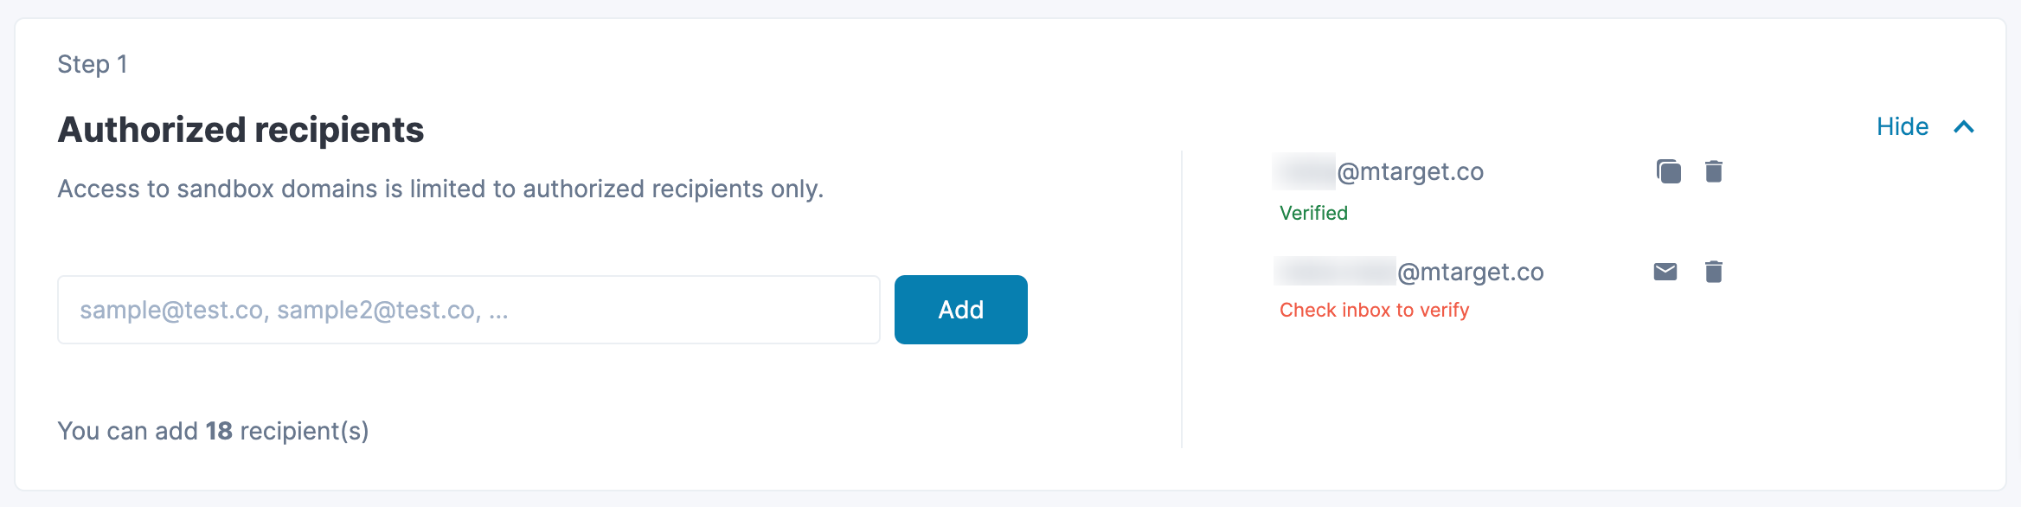This screenshot has height=507, width=2021.
Task: Click the 'Step 1' label
Action: pyautogui.click(x=92, y=64)
